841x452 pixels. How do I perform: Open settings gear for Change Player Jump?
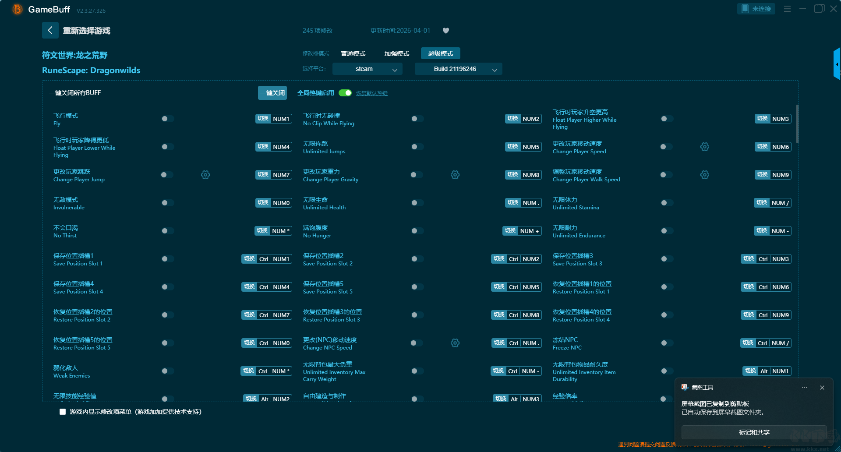(x=205, y=175)
